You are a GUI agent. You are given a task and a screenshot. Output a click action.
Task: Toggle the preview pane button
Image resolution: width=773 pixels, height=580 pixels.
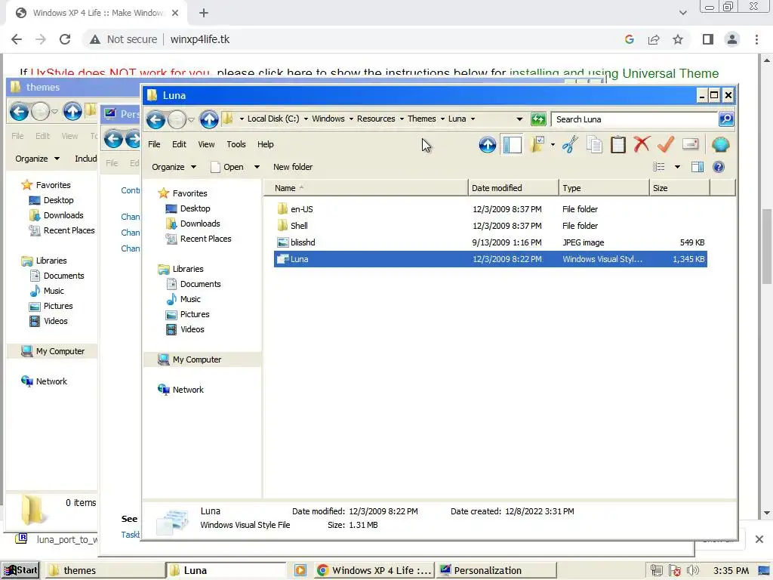click(697, 167)
